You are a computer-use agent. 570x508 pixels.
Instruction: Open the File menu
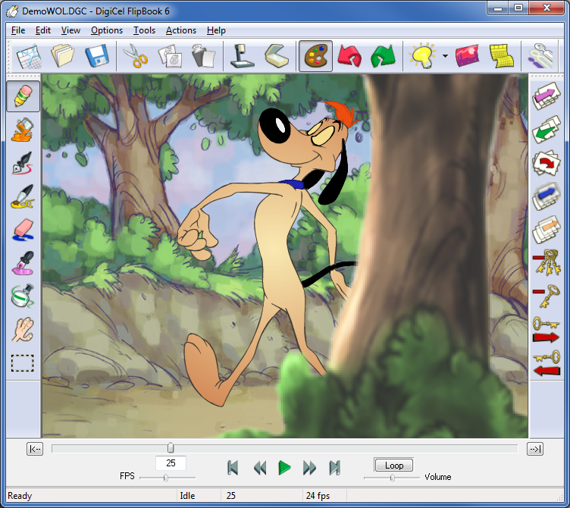[18, 30]
